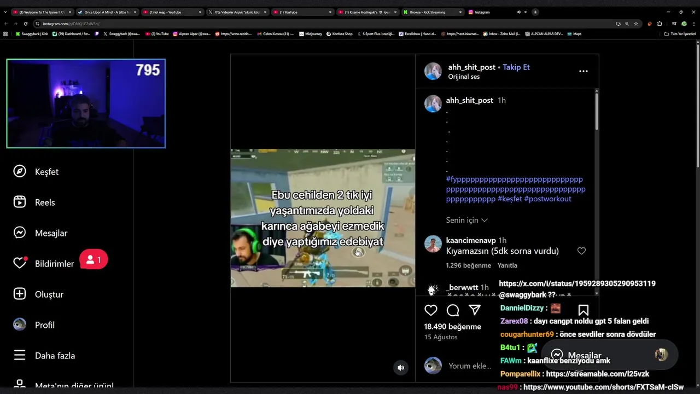
Task: Open the Midjourney bookmark
Action: pyautogui.click(x=310, y=34)
